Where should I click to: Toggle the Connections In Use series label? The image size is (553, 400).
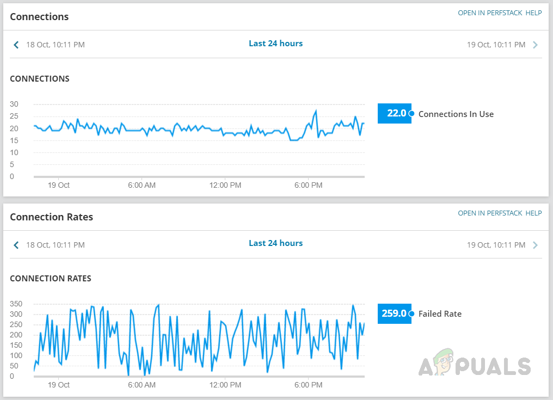point(456,114)
